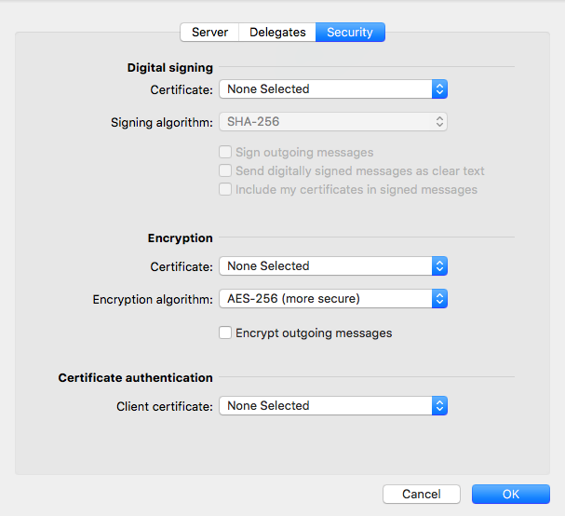The height and width of the screenshot is (516, 565).
Task: Click blue arrows on Encryption algorithm popup
Action: [x=439, y=299]
